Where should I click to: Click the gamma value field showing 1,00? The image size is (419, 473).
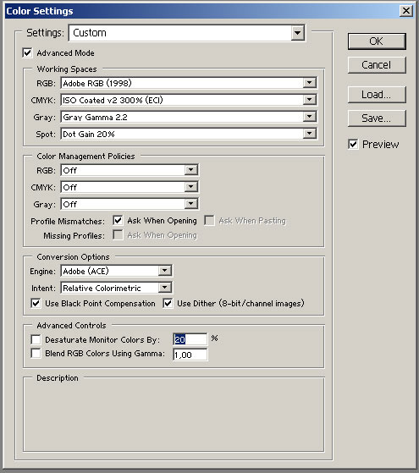pyautogui.click(x=190, y=355)
